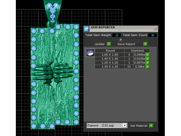Click green arrow on 1.40 X 1.40 row
Image resolution: width=181 pixels, height=136 pixels.
click(x=148, y=59)
